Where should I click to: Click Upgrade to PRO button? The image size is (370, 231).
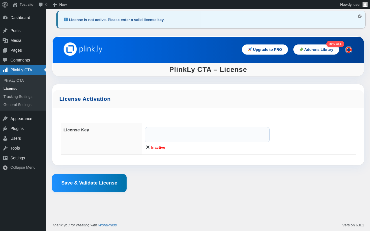(265, 49)
